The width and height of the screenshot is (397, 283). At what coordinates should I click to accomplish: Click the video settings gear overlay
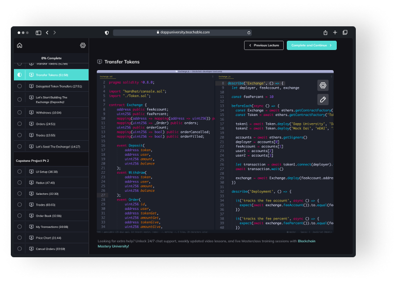click(x=323, y=86)
